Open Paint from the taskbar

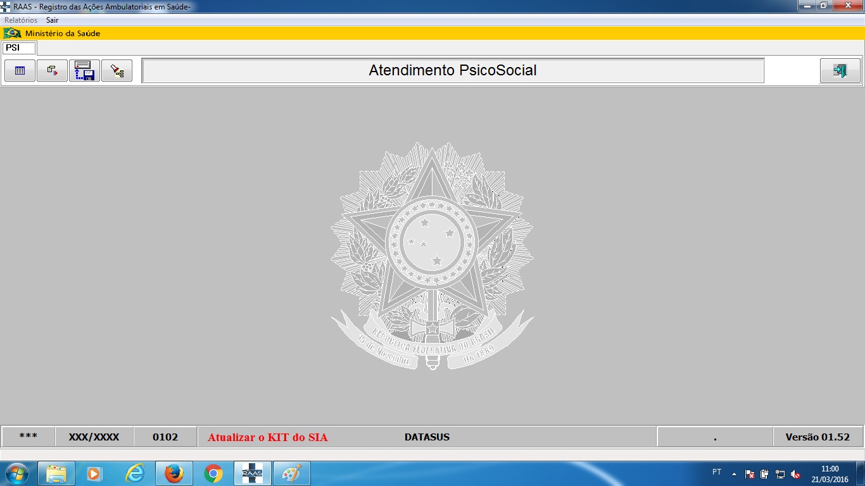pyautogui.click(x=291, y=473)
